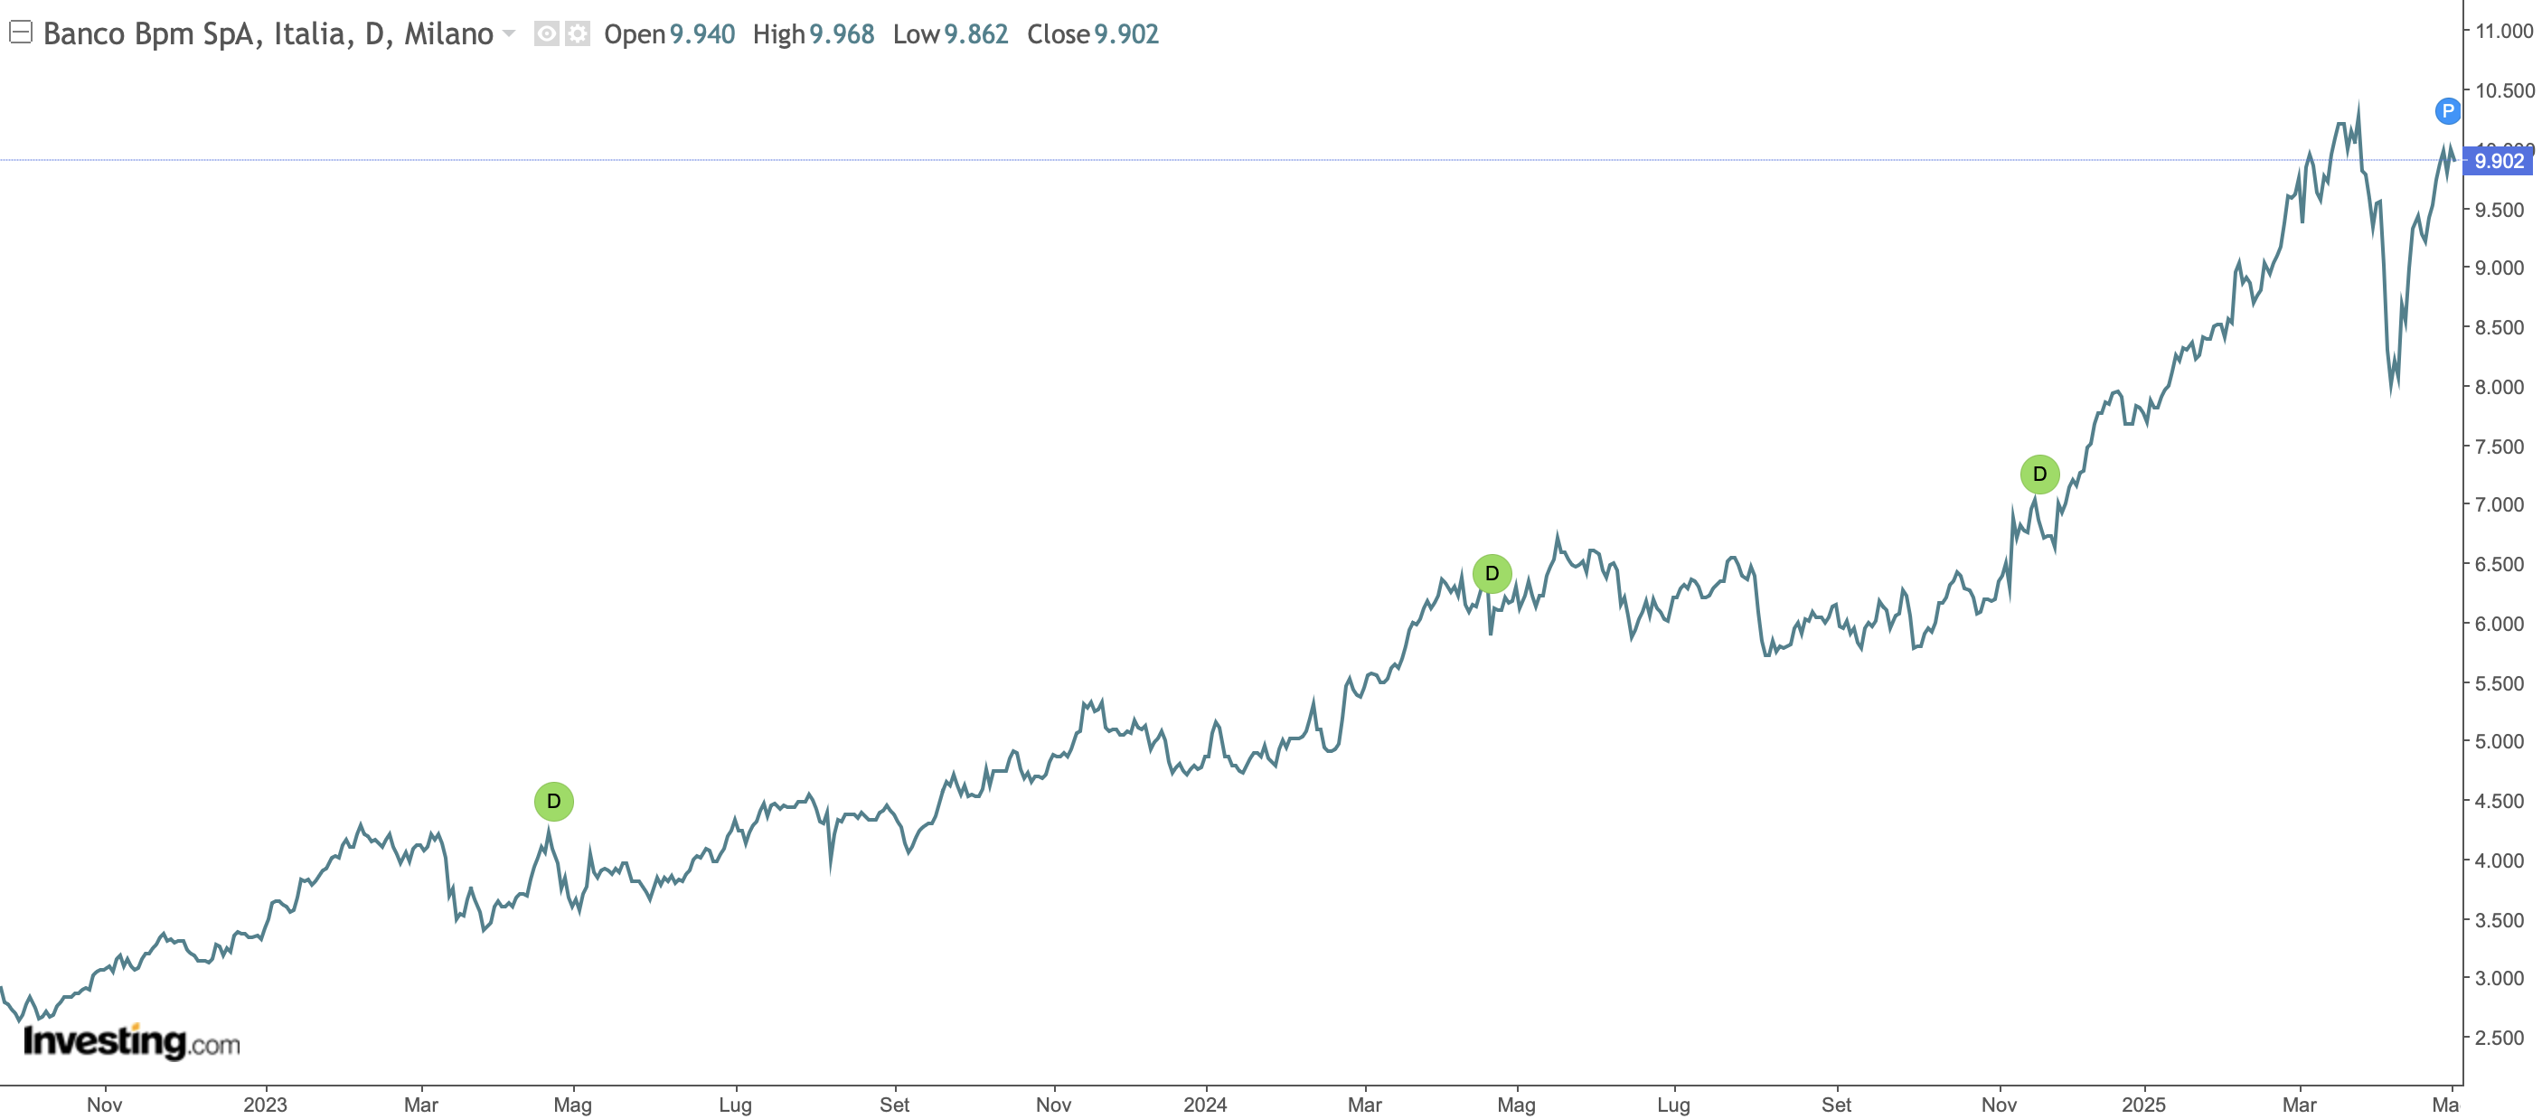
Task: Click the Lug label before 2024 on time axis
Action: click(735, 1105)
